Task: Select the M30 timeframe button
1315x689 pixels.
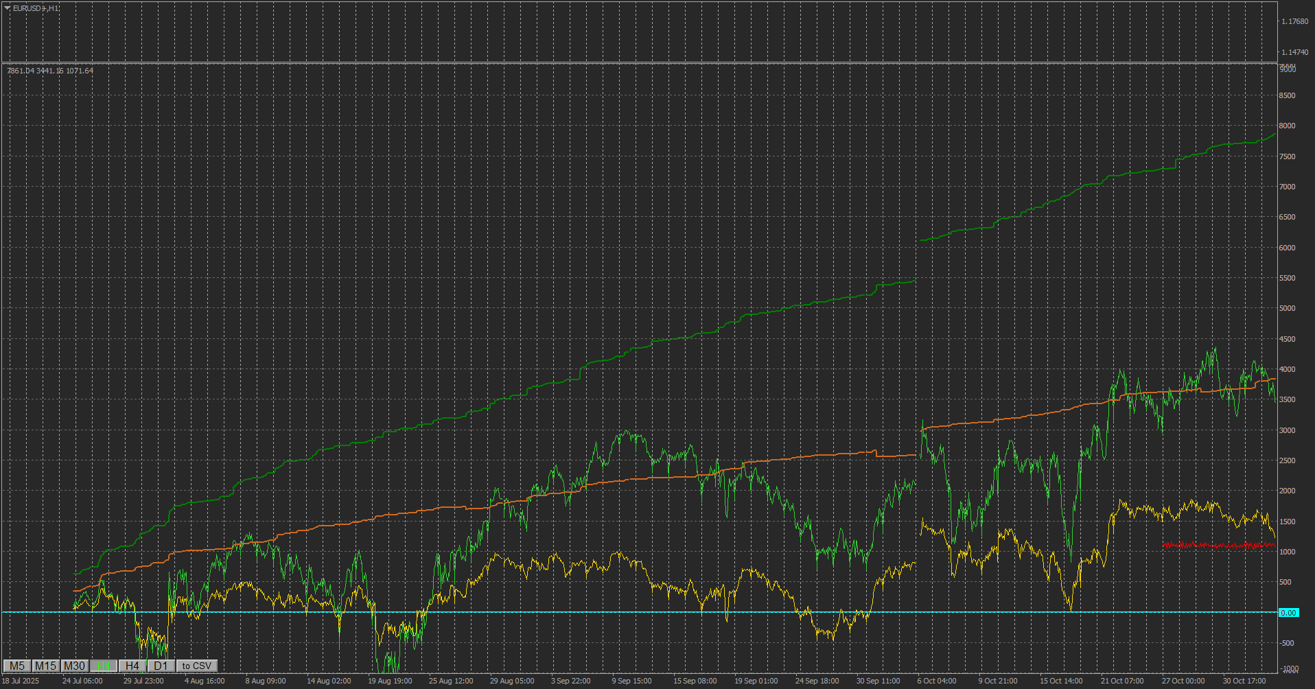Action: (73, 666)
